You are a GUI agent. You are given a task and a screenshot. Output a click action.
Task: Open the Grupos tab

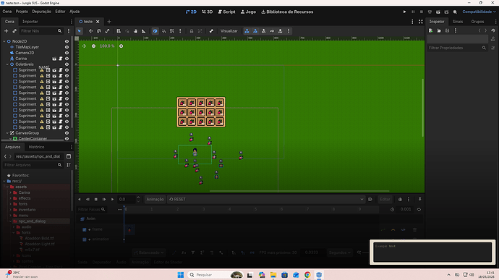(x=477, y=22)
